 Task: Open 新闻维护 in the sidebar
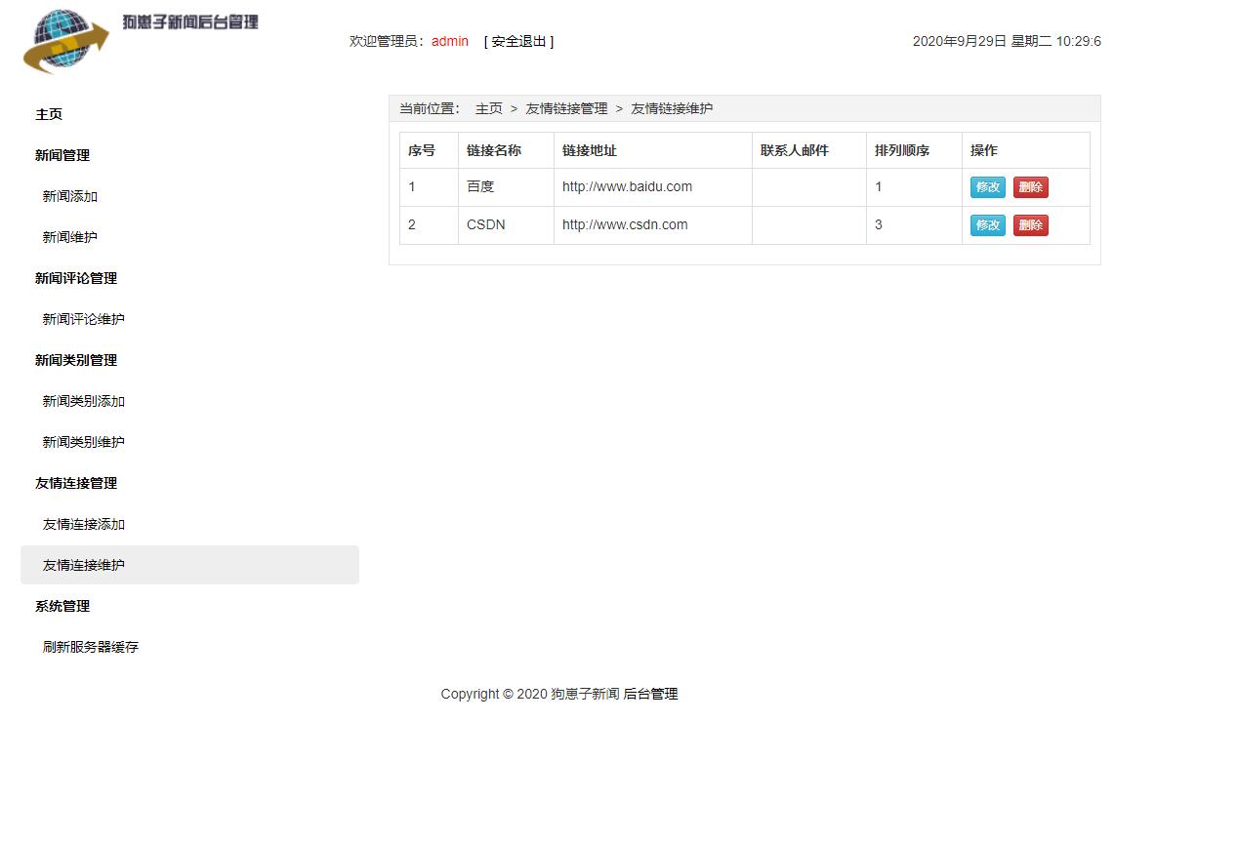68,237
